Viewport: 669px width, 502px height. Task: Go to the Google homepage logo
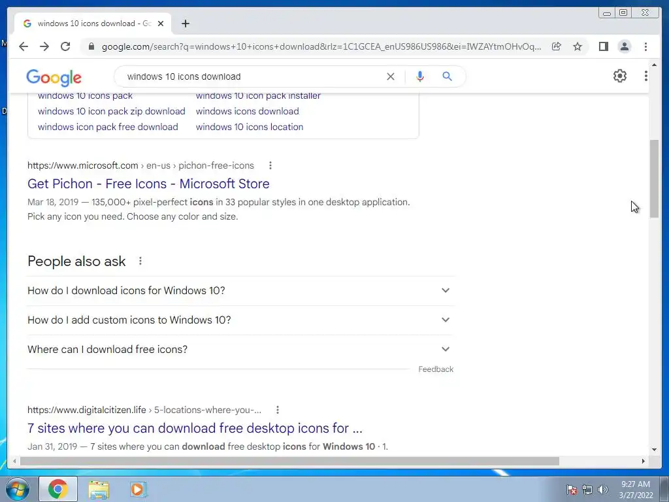tap(54, 77)
